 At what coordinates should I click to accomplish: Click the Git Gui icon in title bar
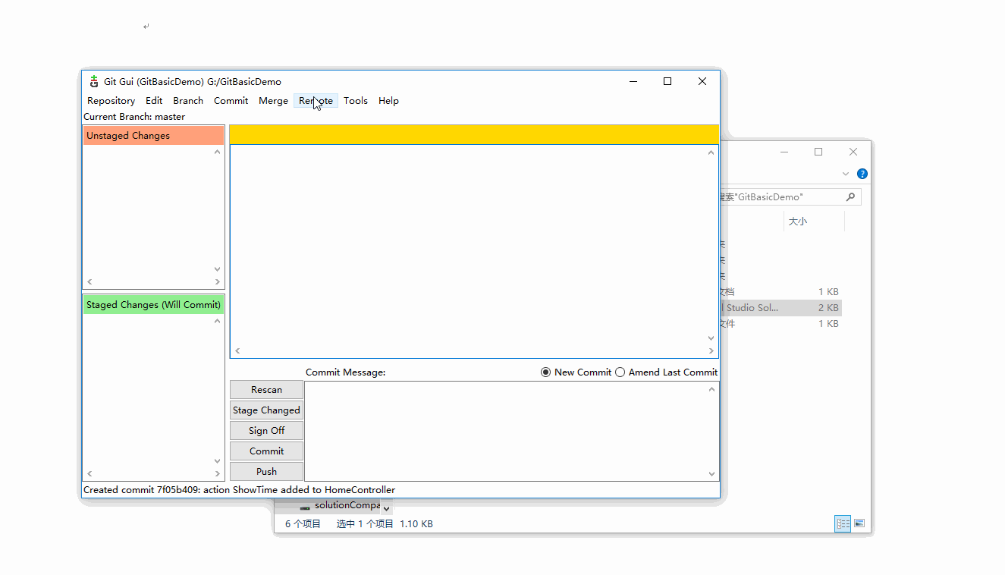coord(93,81)
